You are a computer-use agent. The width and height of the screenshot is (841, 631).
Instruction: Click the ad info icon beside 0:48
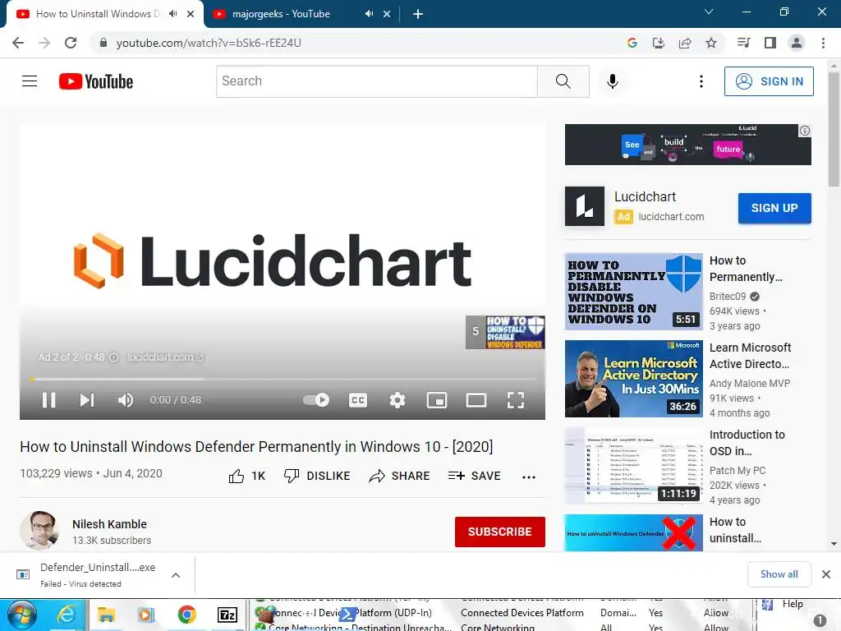113,357
